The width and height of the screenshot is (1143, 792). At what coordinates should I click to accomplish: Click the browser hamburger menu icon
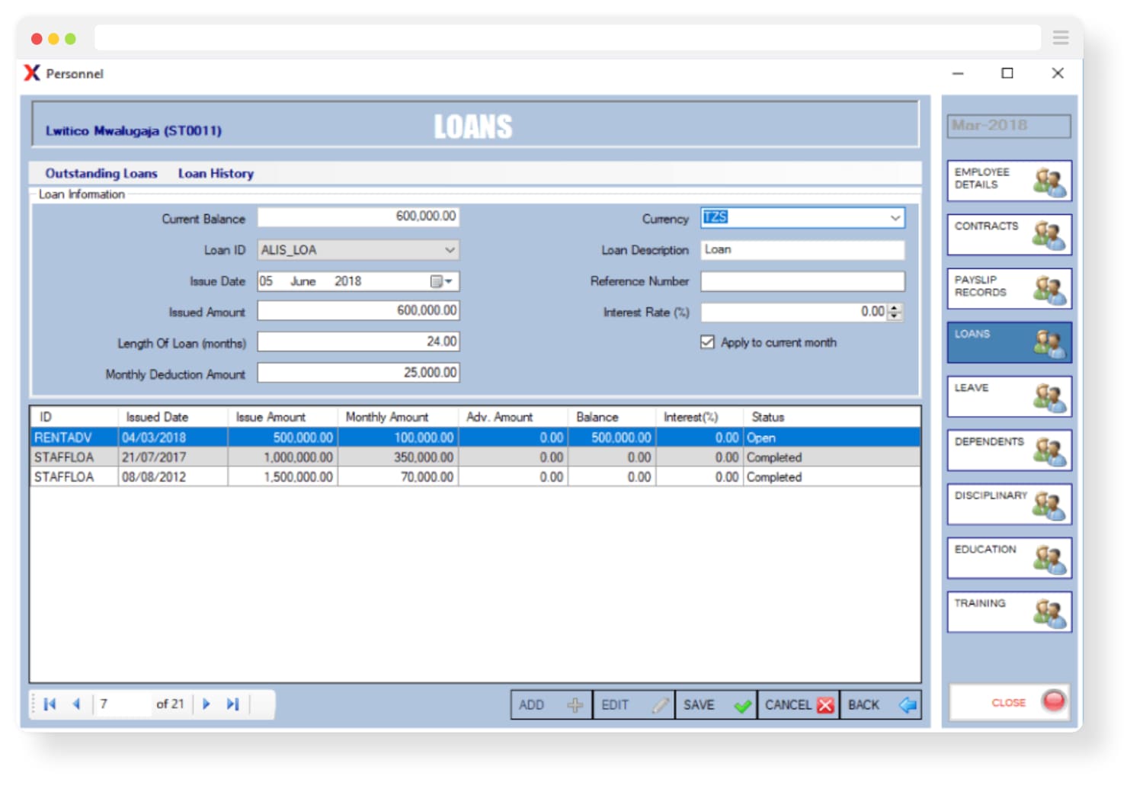[1061, 37]
